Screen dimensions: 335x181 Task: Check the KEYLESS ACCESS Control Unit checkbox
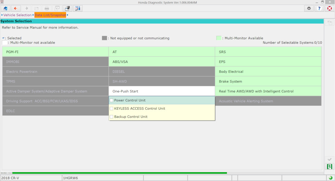(111, 108)
